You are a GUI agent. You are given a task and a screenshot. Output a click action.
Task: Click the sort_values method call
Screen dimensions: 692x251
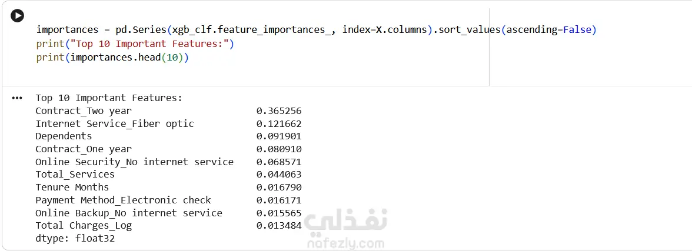(x=468, y=30)
